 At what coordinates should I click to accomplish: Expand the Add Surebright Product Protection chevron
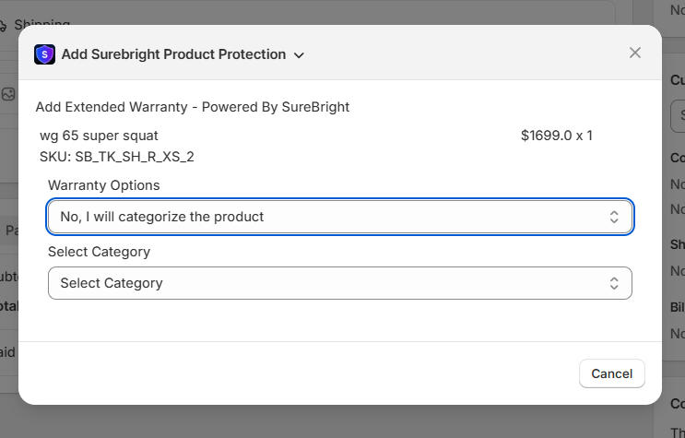(299, 55)
